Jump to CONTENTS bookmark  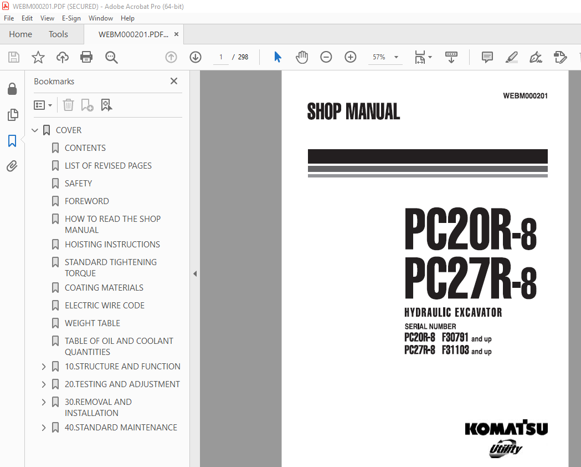pyautogui.click(x=85, y=148)
